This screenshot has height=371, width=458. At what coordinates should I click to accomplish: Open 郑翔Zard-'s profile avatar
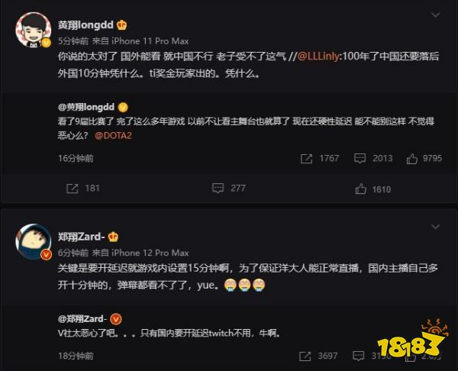(x=33, y=241)
